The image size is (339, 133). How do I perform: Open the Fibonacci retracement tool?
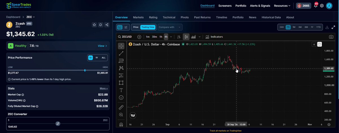[x=121, y=61]
